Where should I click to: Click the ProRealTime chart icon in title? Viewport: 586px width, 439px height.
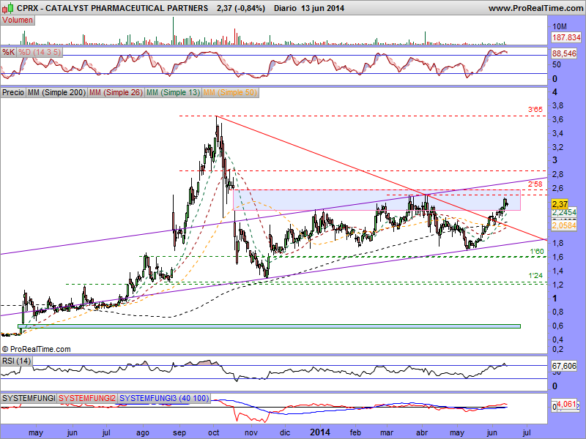pos(8,7)
